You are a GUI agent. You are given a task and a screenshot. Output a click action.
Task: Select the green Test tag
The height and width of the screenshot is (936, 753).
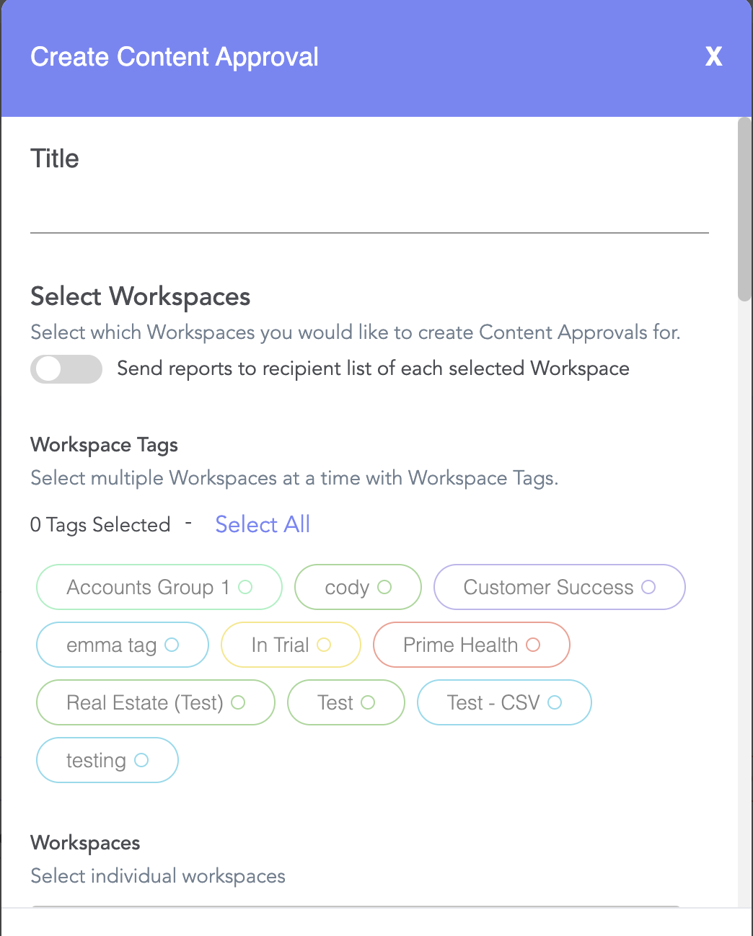345,702
